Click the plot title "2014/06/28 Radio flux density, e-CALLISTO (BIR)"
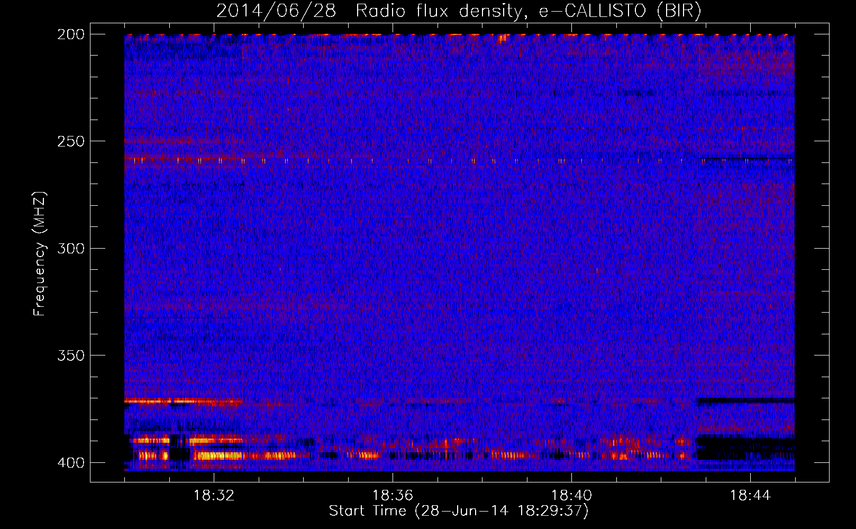The image size is (856, 529). pyautogui.click(x=459, y=11)
